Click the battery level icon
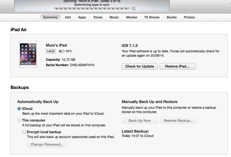The height and width of the screenshot is (157, 231). (x=62, y=51)
